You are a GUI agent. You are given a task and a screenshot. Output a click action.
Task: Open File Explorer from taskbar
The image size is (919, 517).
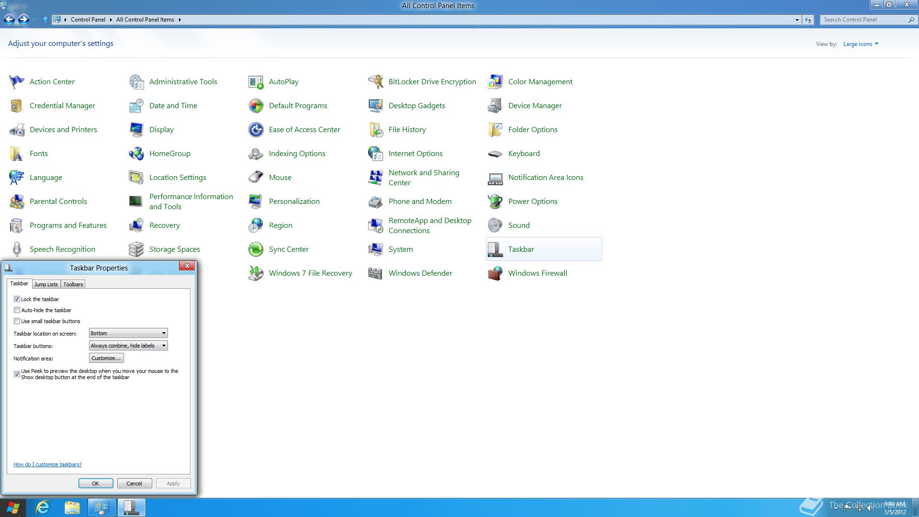(72, 507)
